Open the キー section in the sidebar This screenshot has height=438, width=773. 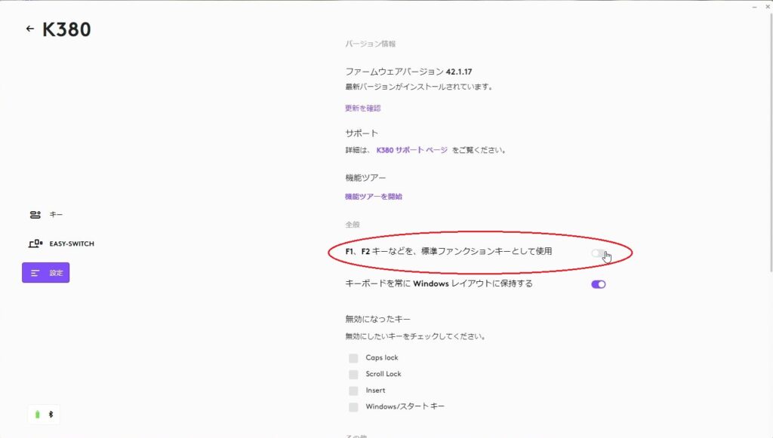coord(46,215)
